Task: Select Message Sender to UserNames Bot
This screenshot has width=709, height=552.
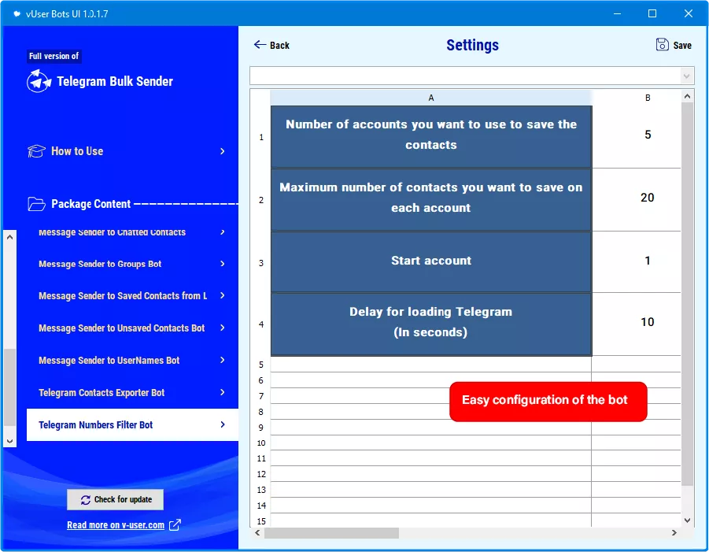Action: (x=132, y=360)
